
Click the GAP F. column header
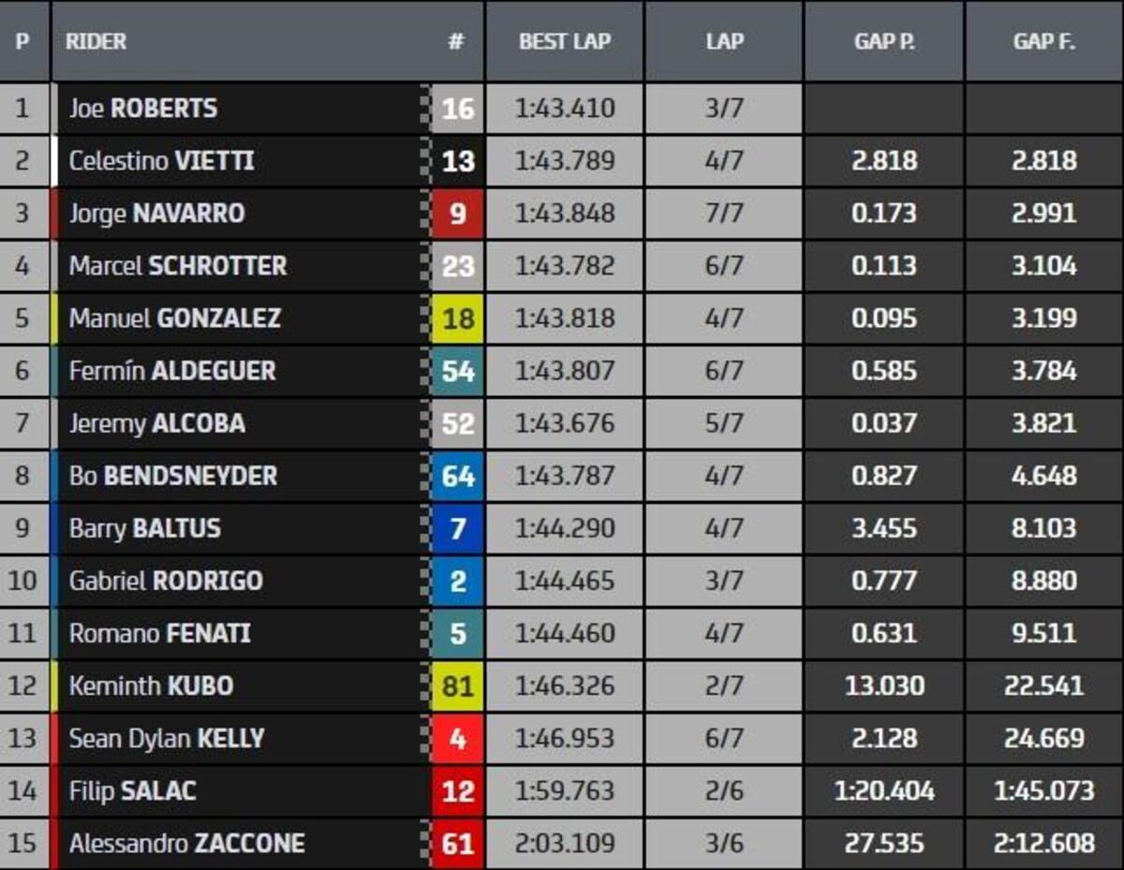point(1043,42)
